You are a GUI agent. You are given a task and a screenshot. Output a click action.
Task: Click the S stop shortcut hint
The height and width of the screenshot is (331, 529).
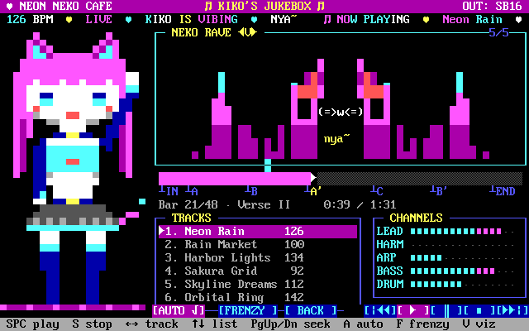tap(93, 324)
